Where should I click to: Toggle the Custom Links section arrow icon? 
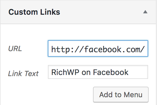tap(145, 12)
